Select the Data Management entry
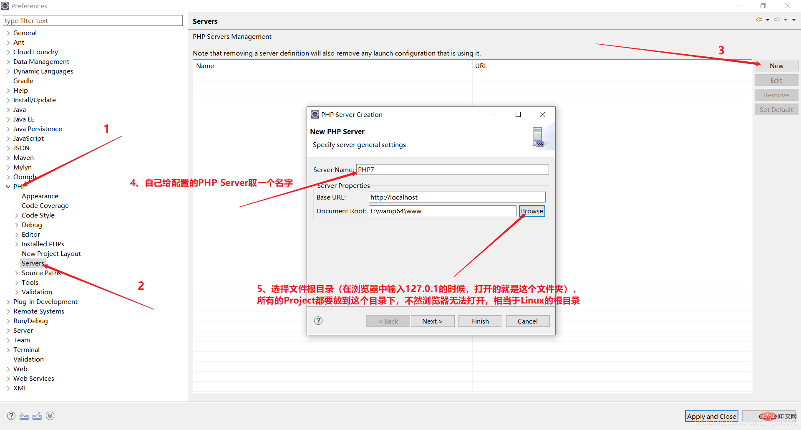801x430 pixels. [x=41, y=61]
